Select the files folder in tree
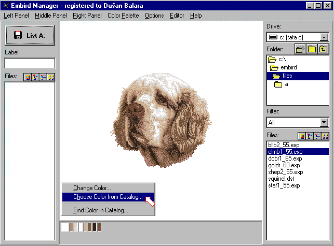 pos(298,76)
